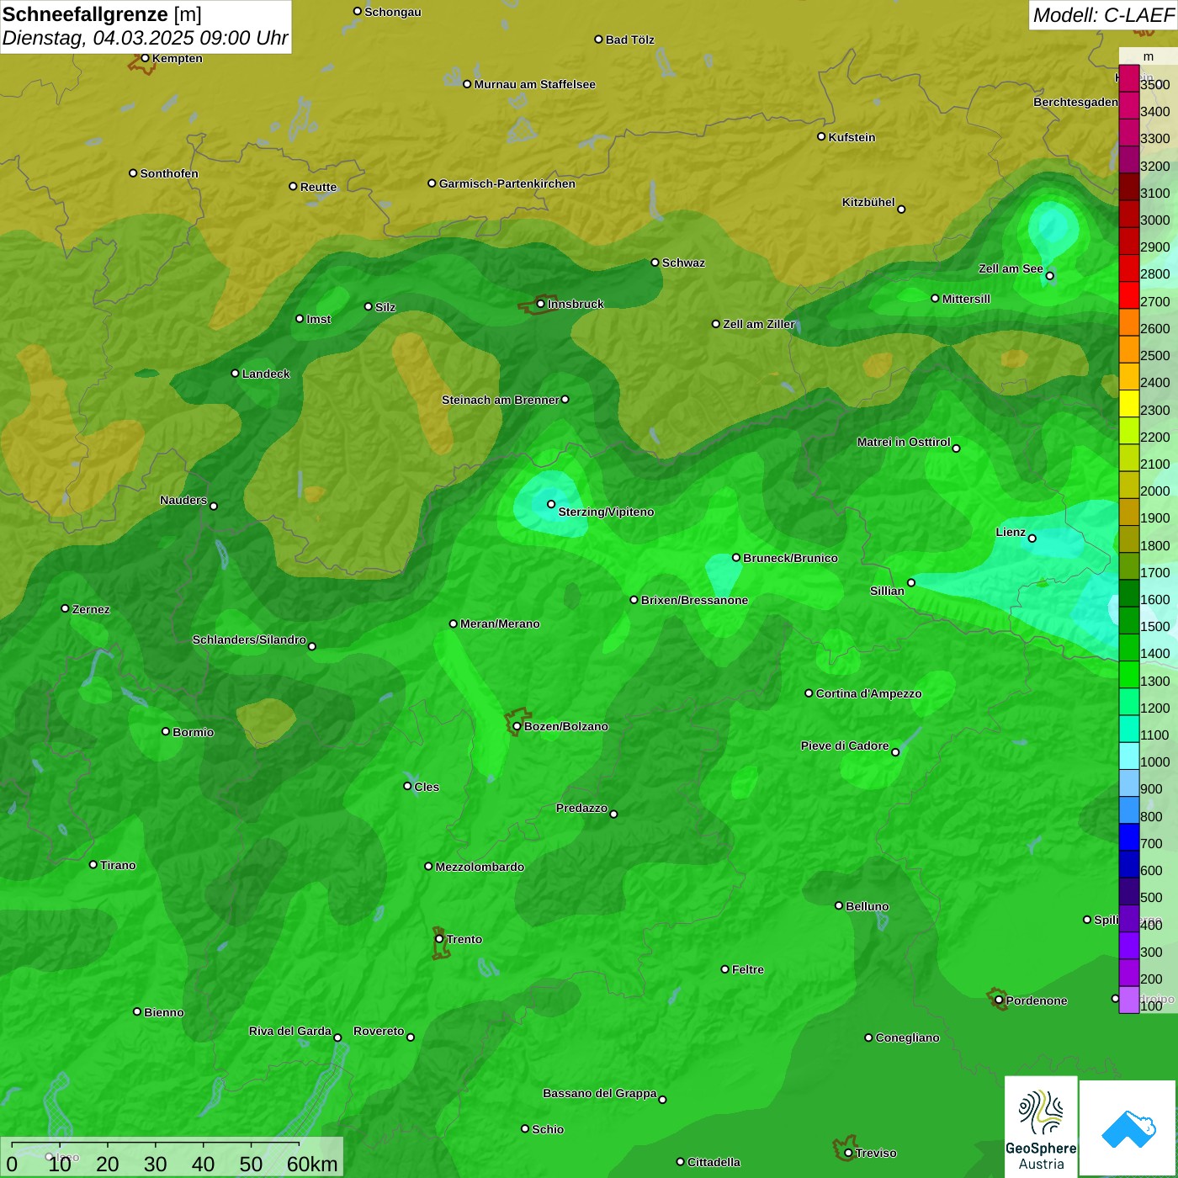Image resolution: width=1178 pixels, height=1178 pixels.
Task: Click the 60km scale bar label
Action: pyautogui.click(x=312, y=1164)
